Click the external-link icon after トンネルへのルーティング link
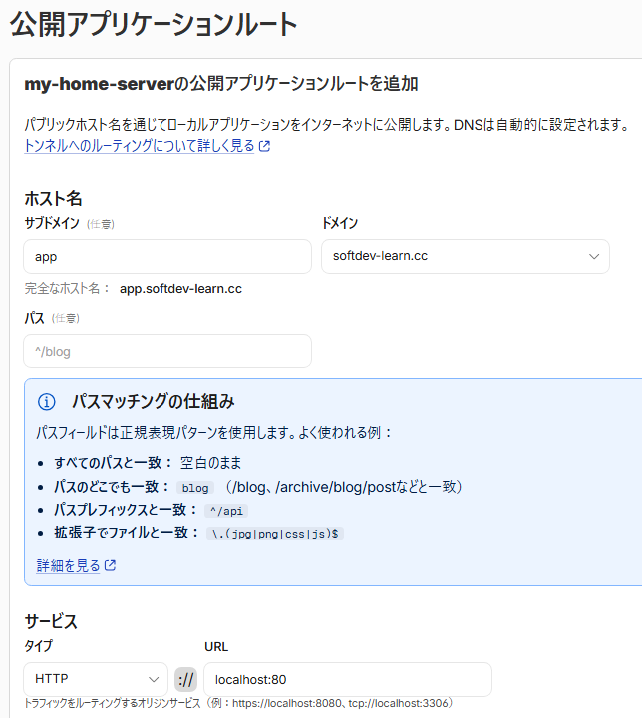Viewport: 642px width, 718px height. click(x=265, y=146)
